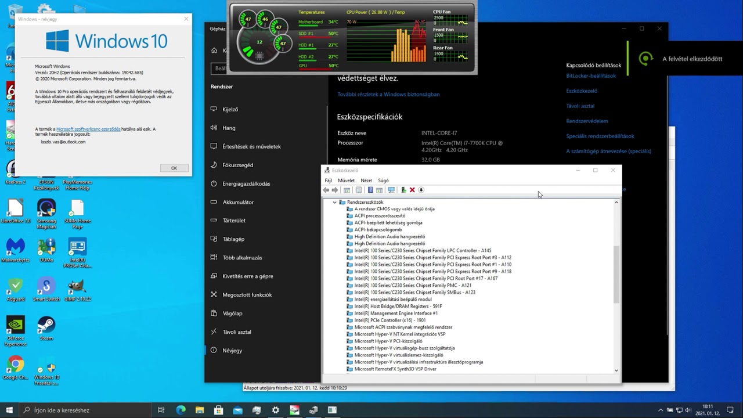
Task: Click File Explorer in the taskbar
Action: [x=200, y=410]
